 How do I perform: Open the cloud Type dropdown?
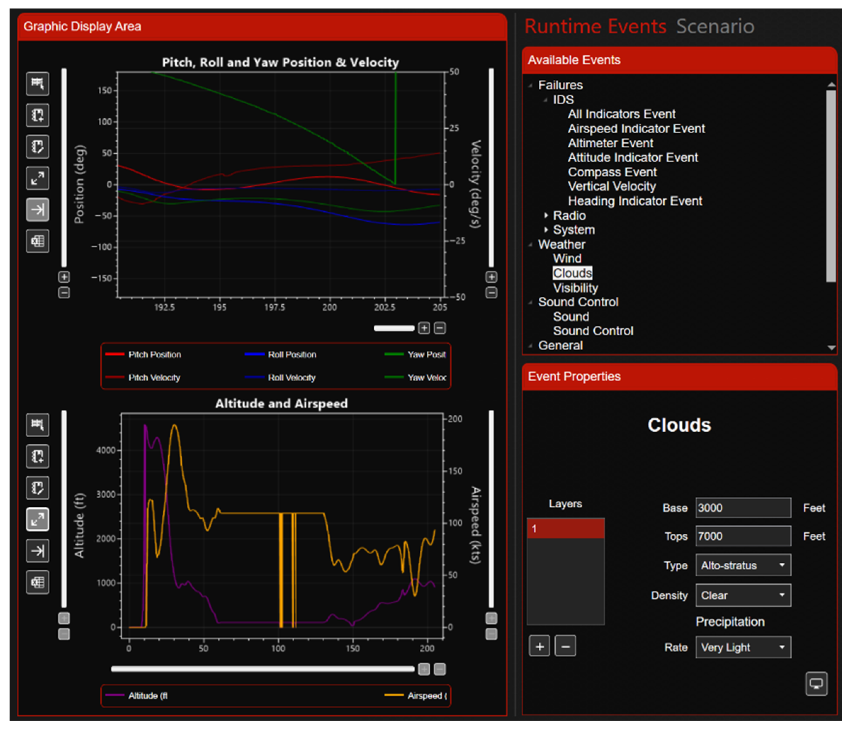[x=743, y=565]
